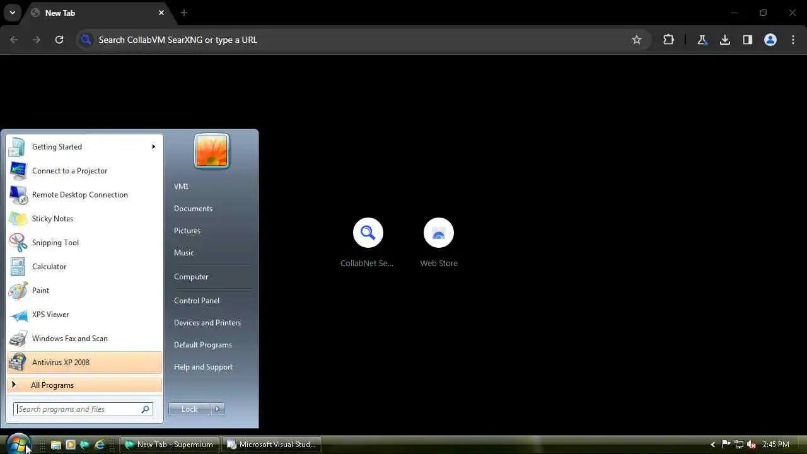Open Music from Start menu

pyautogui.click(x=184, y=253)
